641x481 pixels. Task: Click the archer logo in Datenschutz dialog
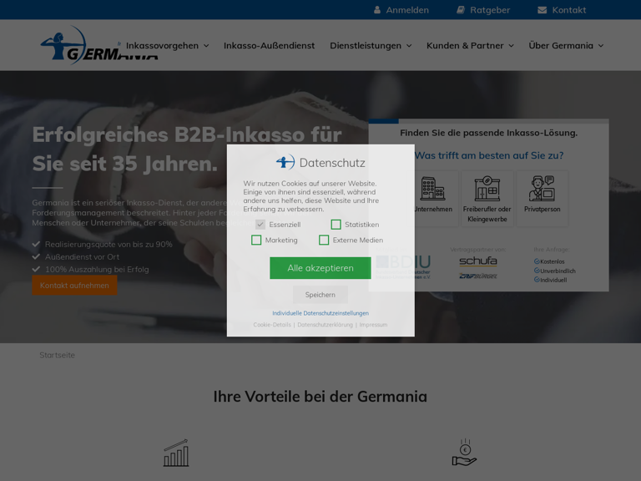tap(285, 162)
